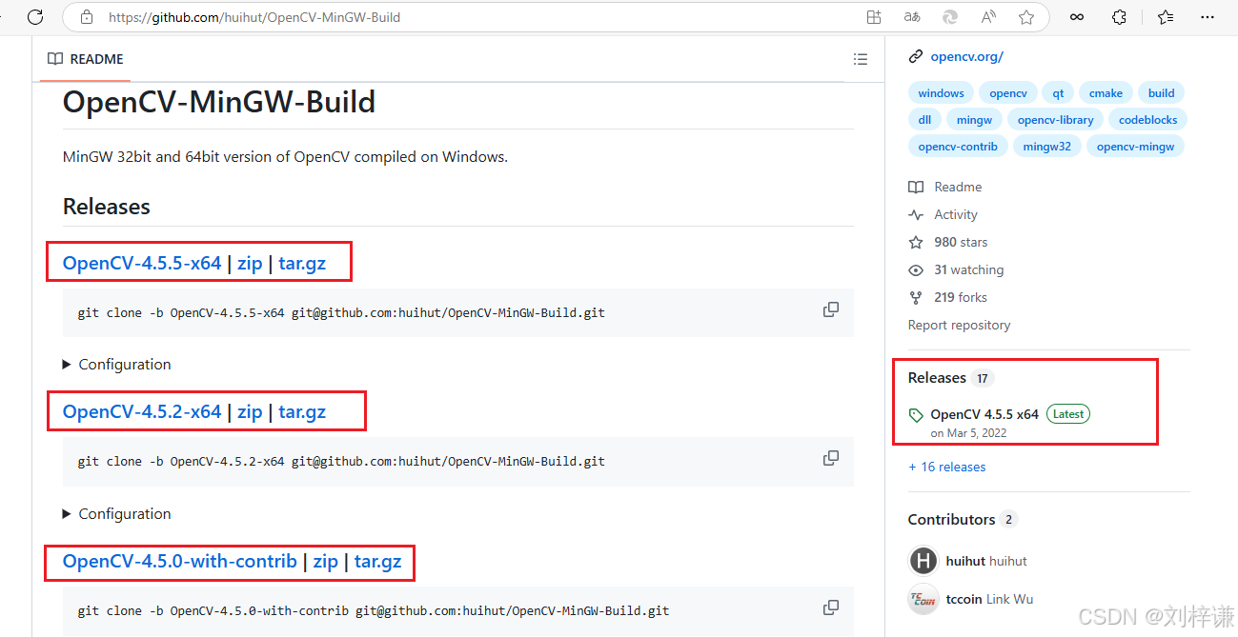
Task: Open the favorites list icon
Action: point(1166,17)
